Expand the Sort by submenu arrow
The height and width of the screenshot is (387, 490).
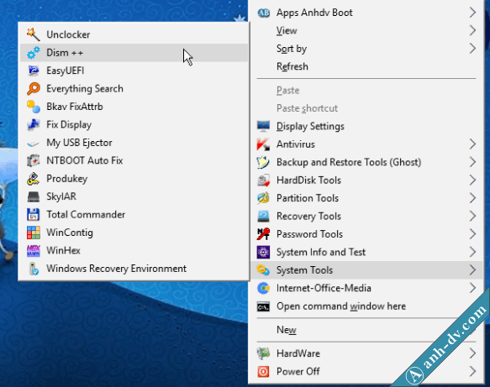pyautogui.click(x=472, y=49)
